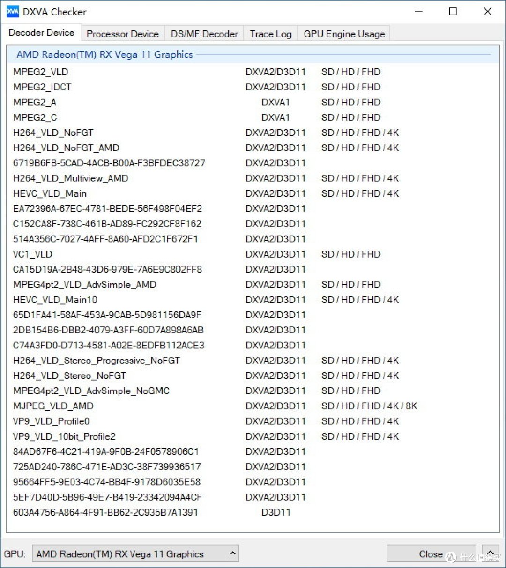Select the MPEG2_A row
506x568 pixels.
point(253,102)
